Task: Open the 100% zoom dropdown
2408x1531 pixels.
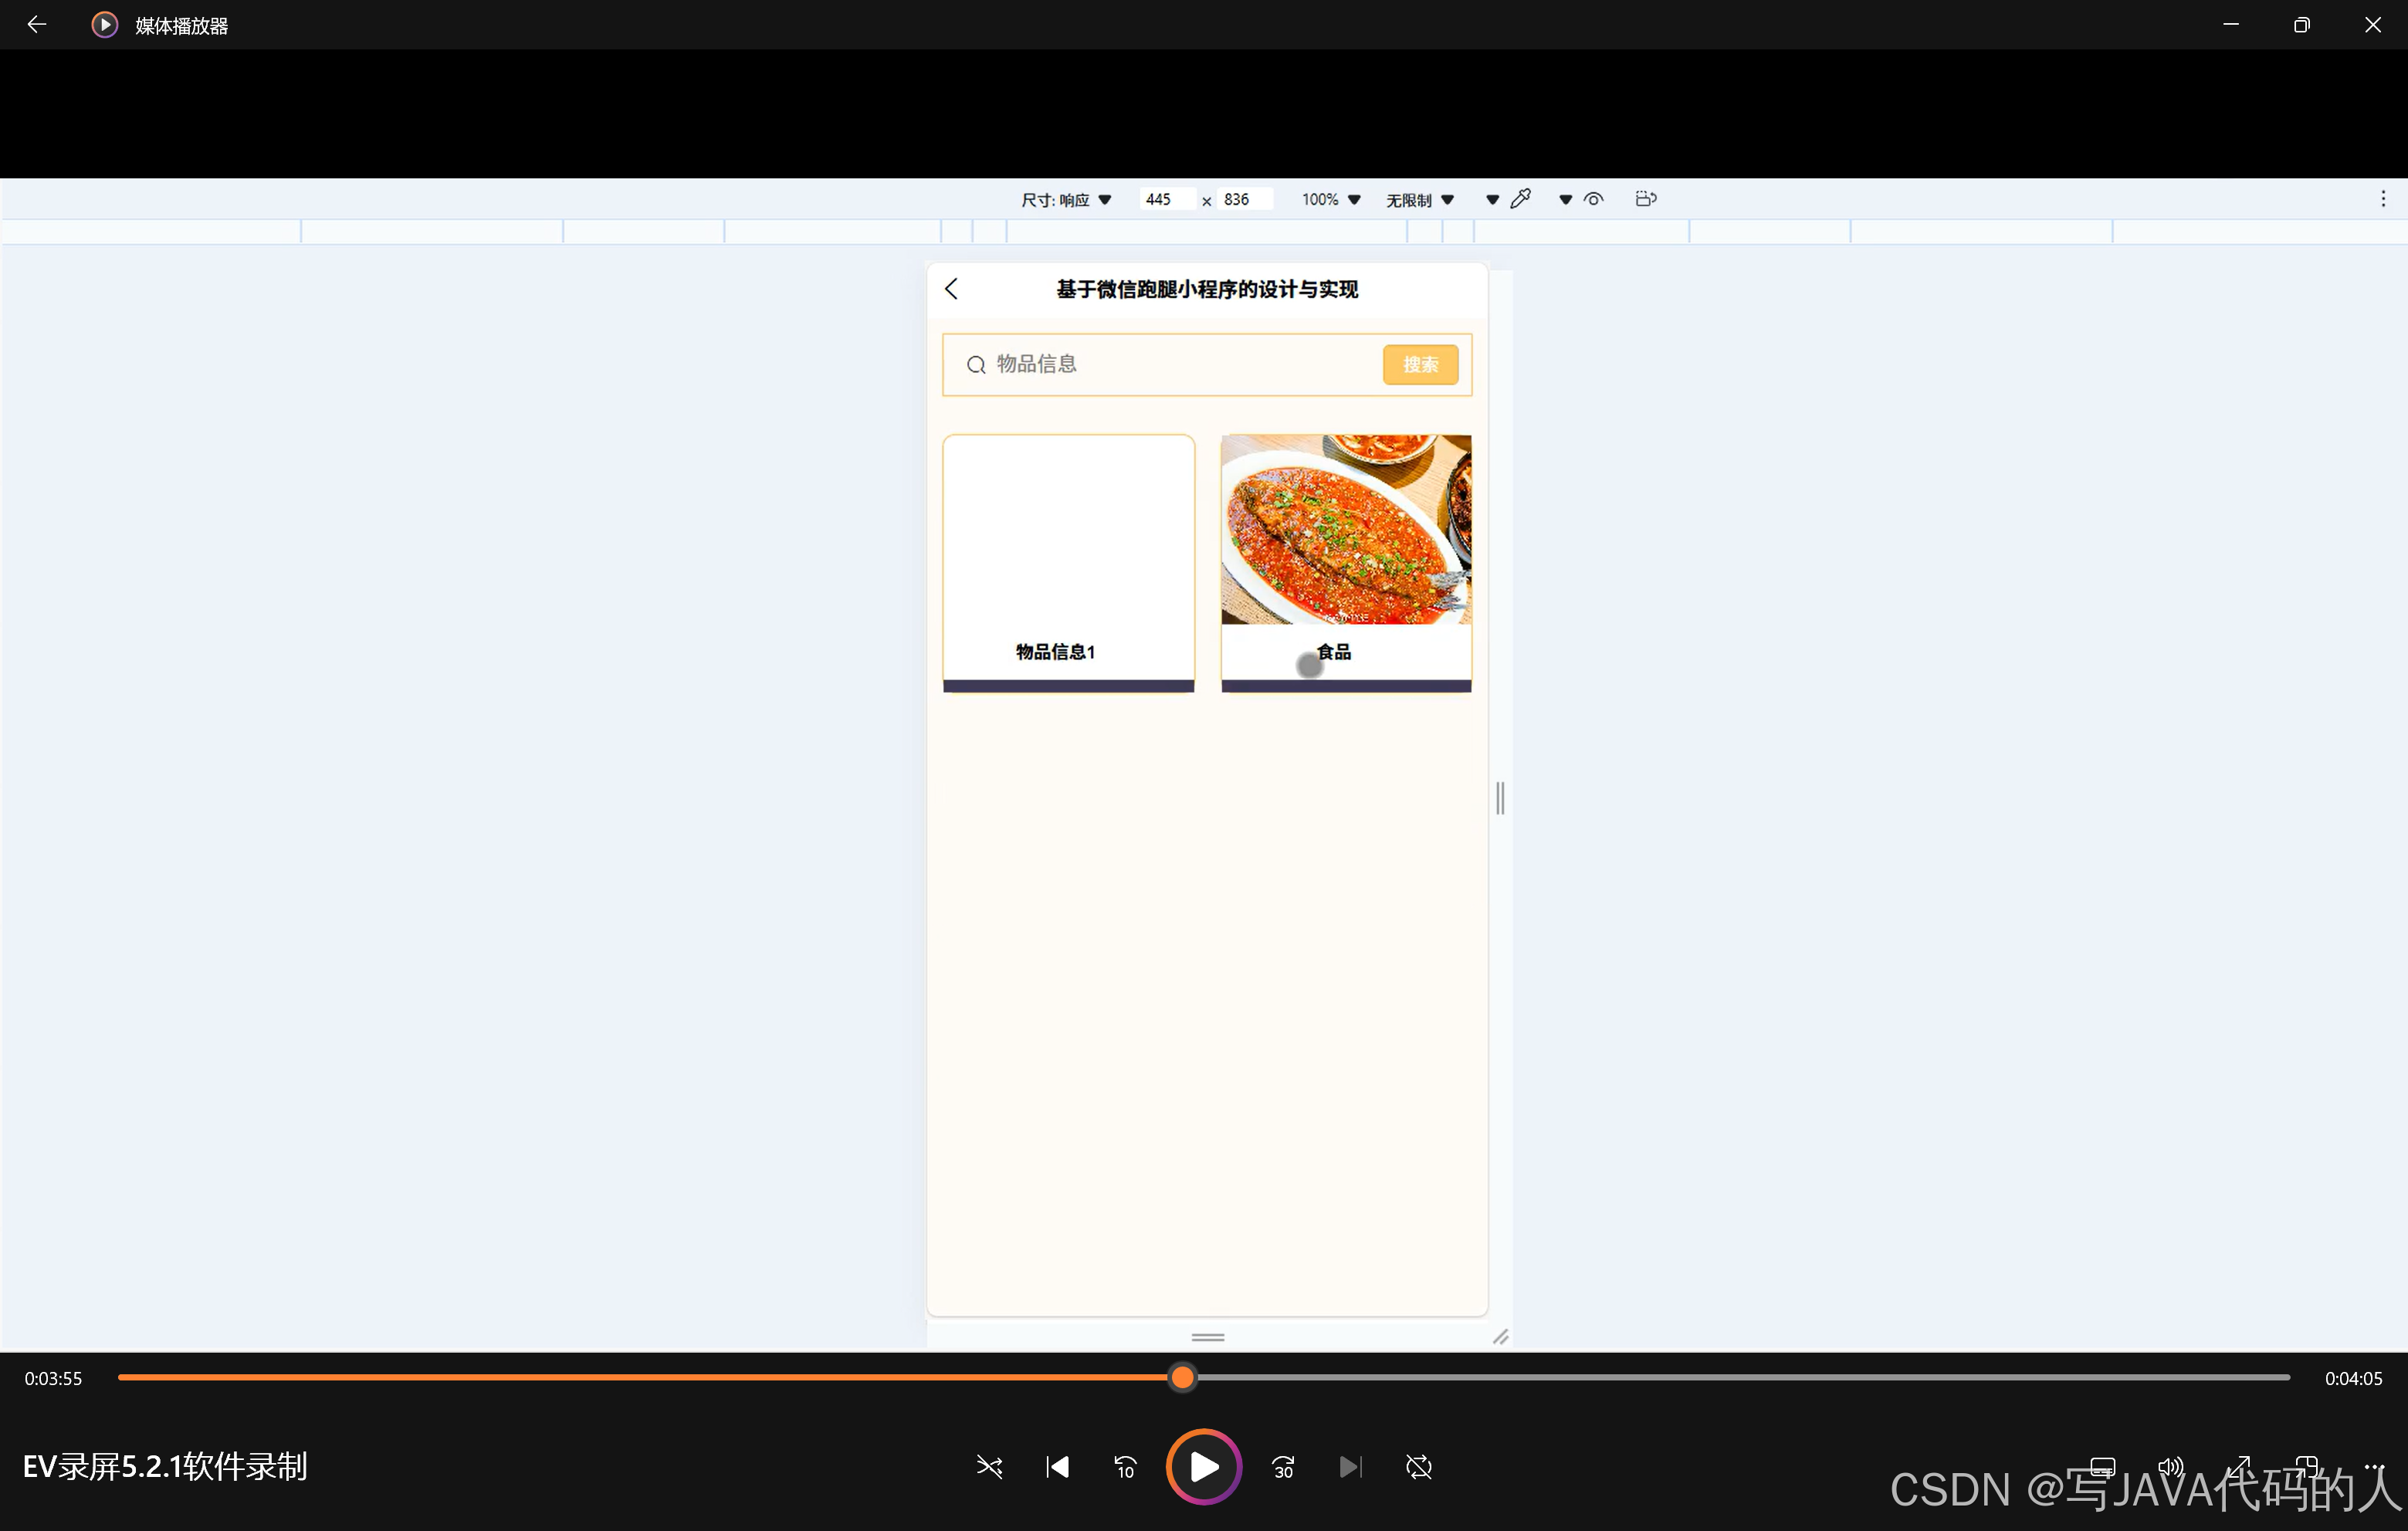Action: pyautogui.click(x=1331, y=199)
